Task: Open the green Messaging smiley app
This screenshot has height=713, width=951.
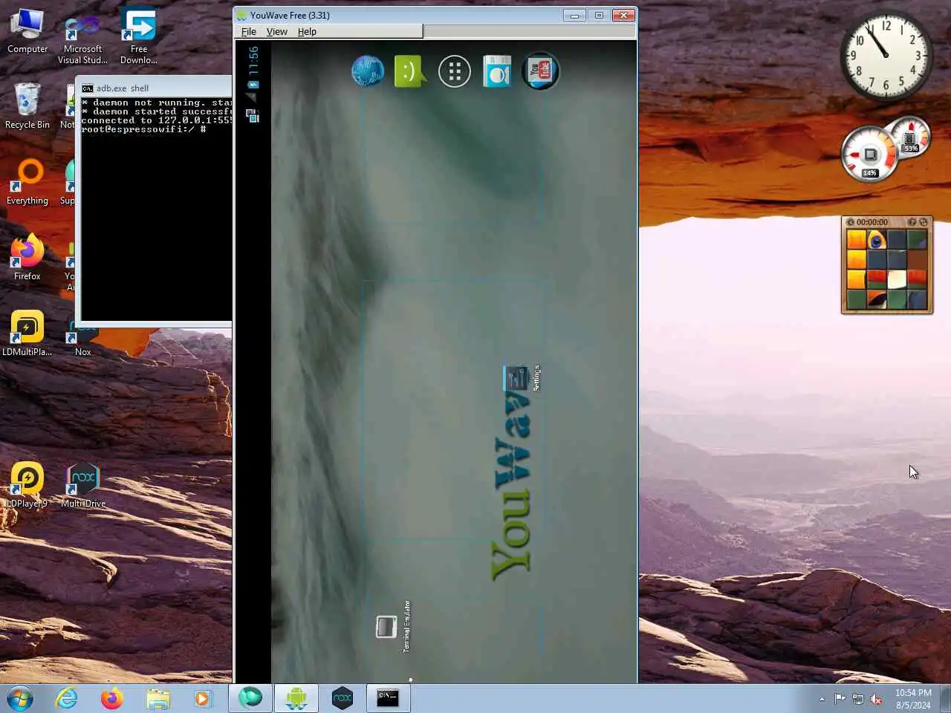Action: [x=410, y=71]
